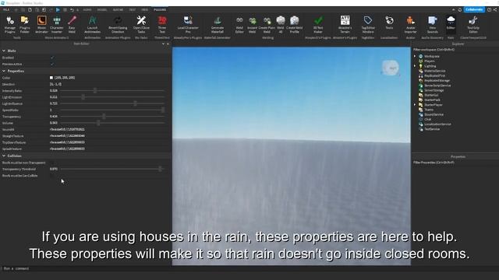Select the Easy Weld plugin
The image size is (499, 280).
pos(72,24)
